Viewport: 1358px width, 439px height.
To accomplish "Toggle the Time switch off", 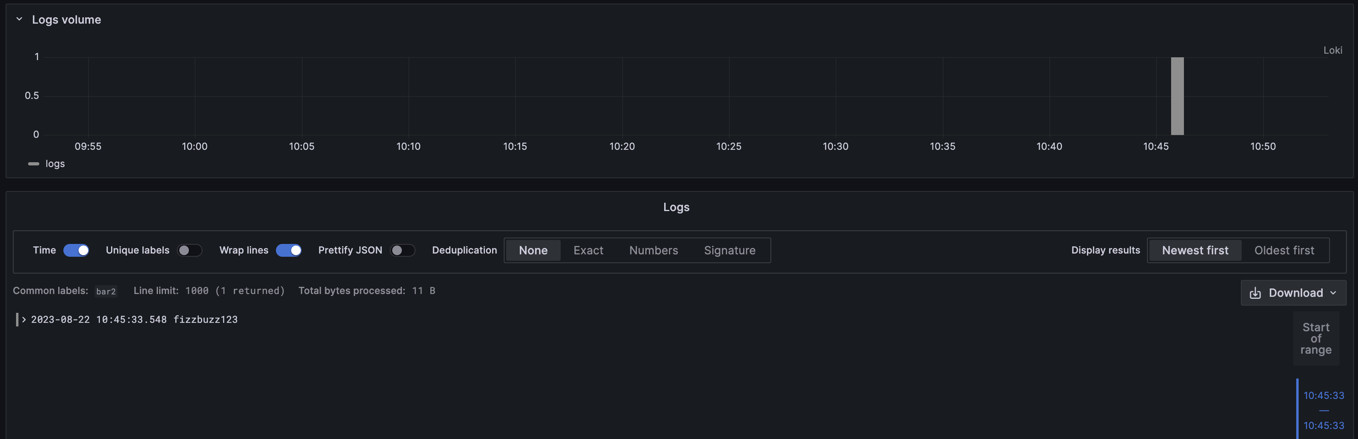I will 76,250.
